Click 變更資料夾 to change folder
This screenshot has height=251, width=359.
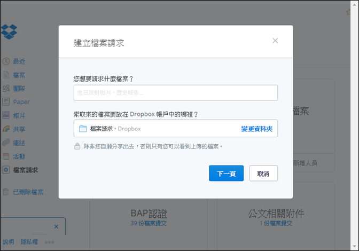pyautogui.click(x=256, y=129)
